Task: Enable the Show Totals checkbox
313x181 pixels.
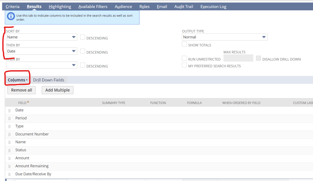Action: click(184, 44)
